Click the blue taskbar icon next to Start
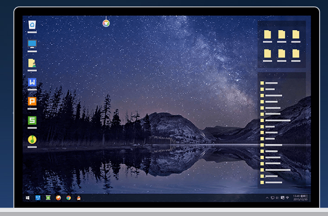 point(38,198)
